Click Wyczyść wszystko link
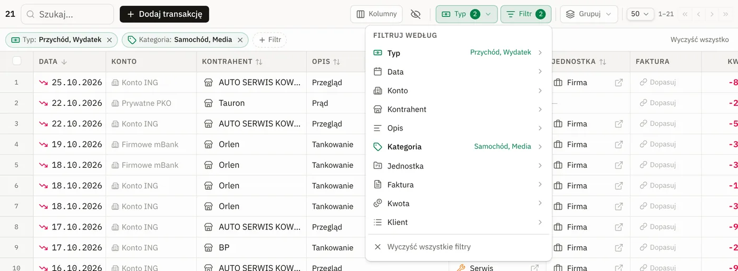Image resolution: width=738 pixels, height=271 pixels. point(700,40)
